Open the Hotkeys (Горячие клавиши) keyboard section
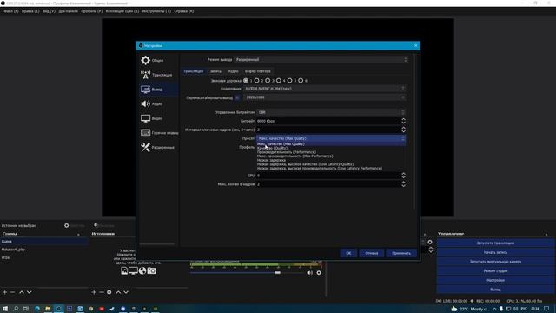Screen dimensions: 556x313 click(x=159, y=133)
